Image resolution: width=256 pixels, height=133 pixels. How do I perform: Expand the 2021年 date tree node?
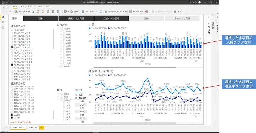tap(58, 66)
